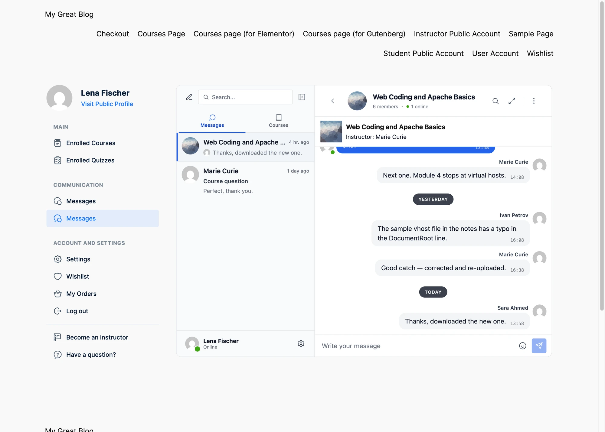This screenshot has width=605, height=432.
Task: Click the Enrolled Courses sidebar icon
Action: [x=57, y=143]
